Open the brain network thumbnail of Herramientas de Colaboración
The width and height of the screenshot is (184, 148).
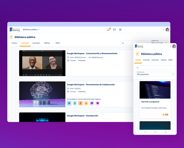pyautogui.click(x=42, y=94)
